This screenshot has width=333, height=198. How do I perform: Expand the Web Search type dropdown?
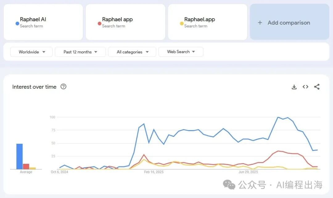point(181,52)
